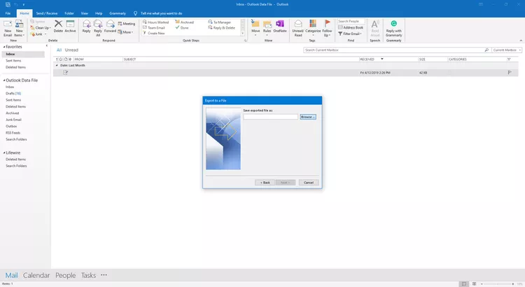This screenshot has height=287, width=525.
Task: Click Reply with Grammarly icon
Action: (x=393, y=23)
